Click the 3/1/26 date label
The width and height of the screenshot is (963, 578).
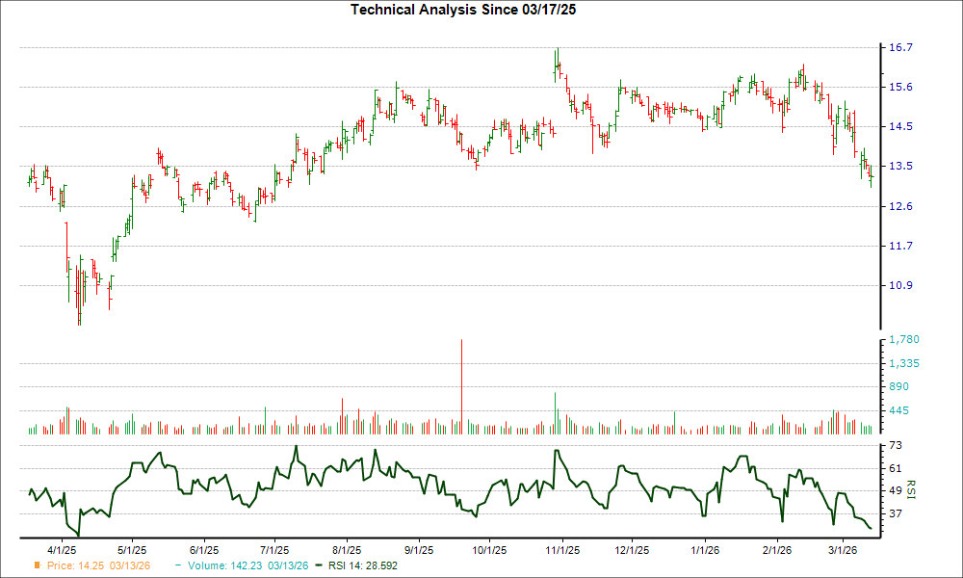click(844, 551)
